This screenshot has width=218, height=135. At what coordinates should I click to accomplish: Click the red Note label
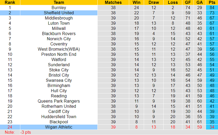click(x=10, y=132)
